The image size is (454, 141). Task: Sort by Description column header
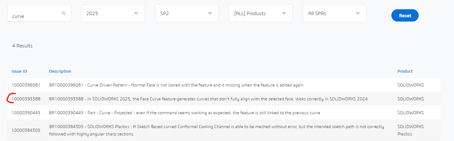click(60, 71)
